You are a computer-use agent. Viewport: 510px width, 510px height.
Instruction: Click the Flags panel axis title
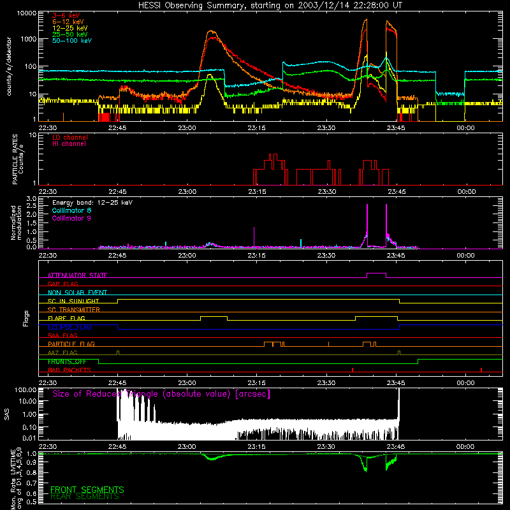(x=25, y=318)
